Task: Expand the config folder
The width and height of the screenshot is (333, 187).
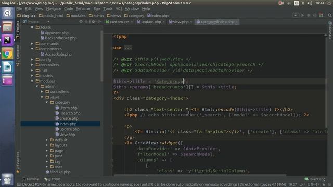Action: coord(32,60)
